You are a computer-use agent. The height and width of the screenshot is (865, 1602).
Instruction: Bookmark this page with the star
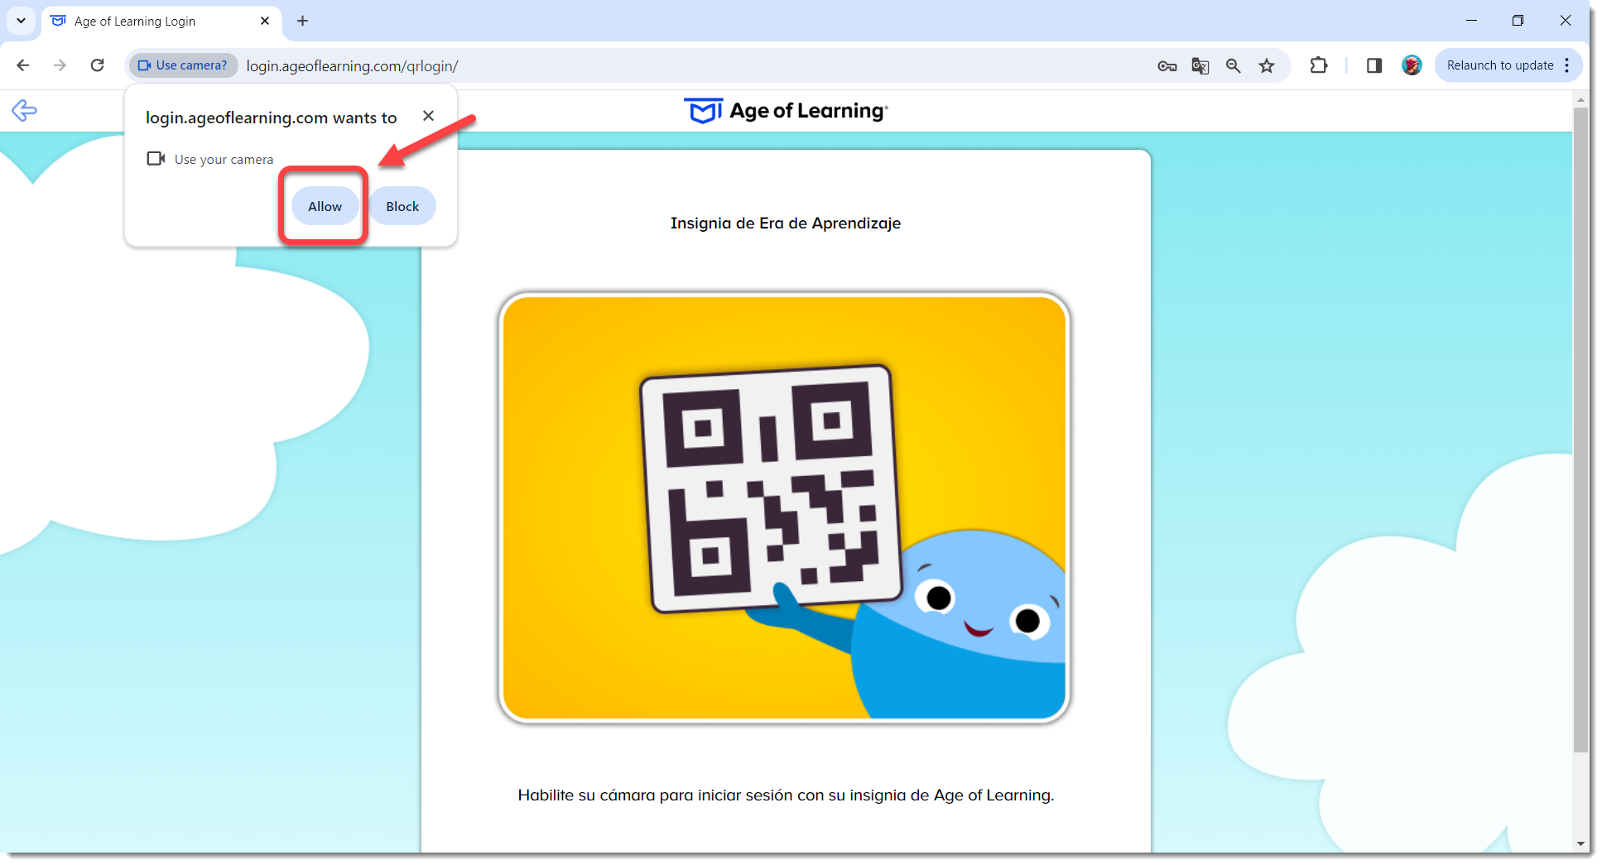pyautogui.click(x=1267, y=66)
